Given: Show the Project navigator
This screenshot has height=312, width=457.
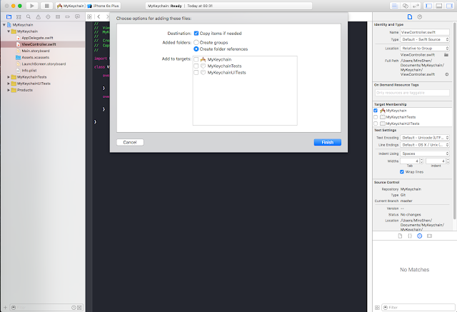Looking at the screenshot, I should click(9, 17).
